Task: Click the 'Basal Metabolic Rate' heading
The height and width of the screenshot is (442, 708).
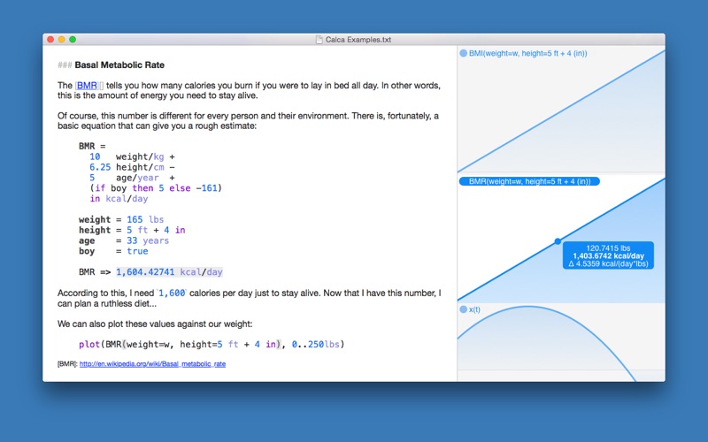Action: (119, 65)
